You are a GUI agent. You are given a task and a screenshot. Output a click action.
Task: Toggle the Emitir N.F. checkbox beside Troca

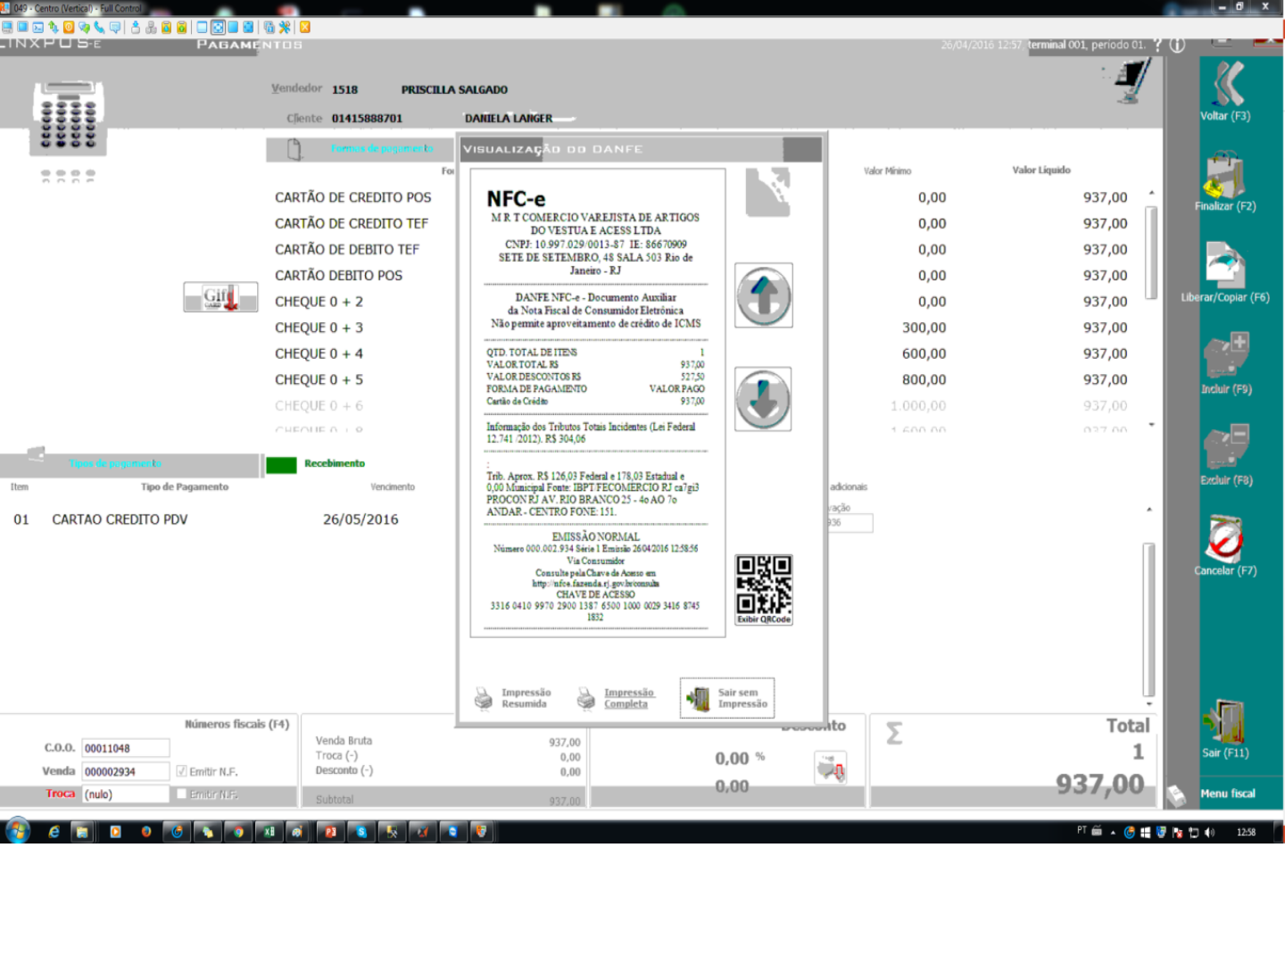tap(181, 794)
